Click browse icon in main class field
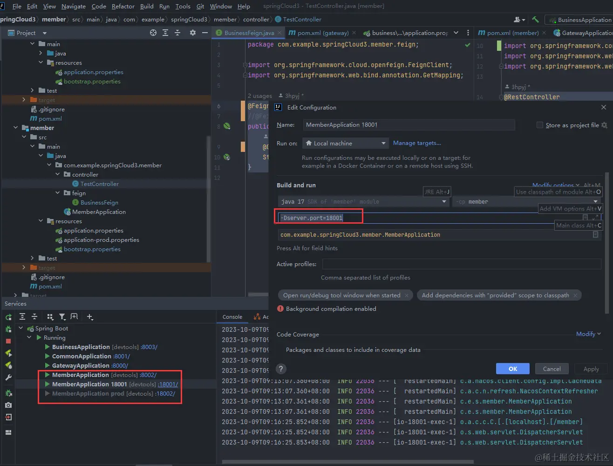 tap(595, 235)
